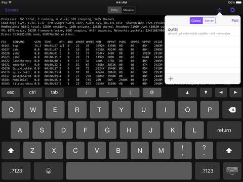Image resolution: width=243 pixels, height=182 pixels.
Task: Tap the H key
Action: click(x=129, y=130)
